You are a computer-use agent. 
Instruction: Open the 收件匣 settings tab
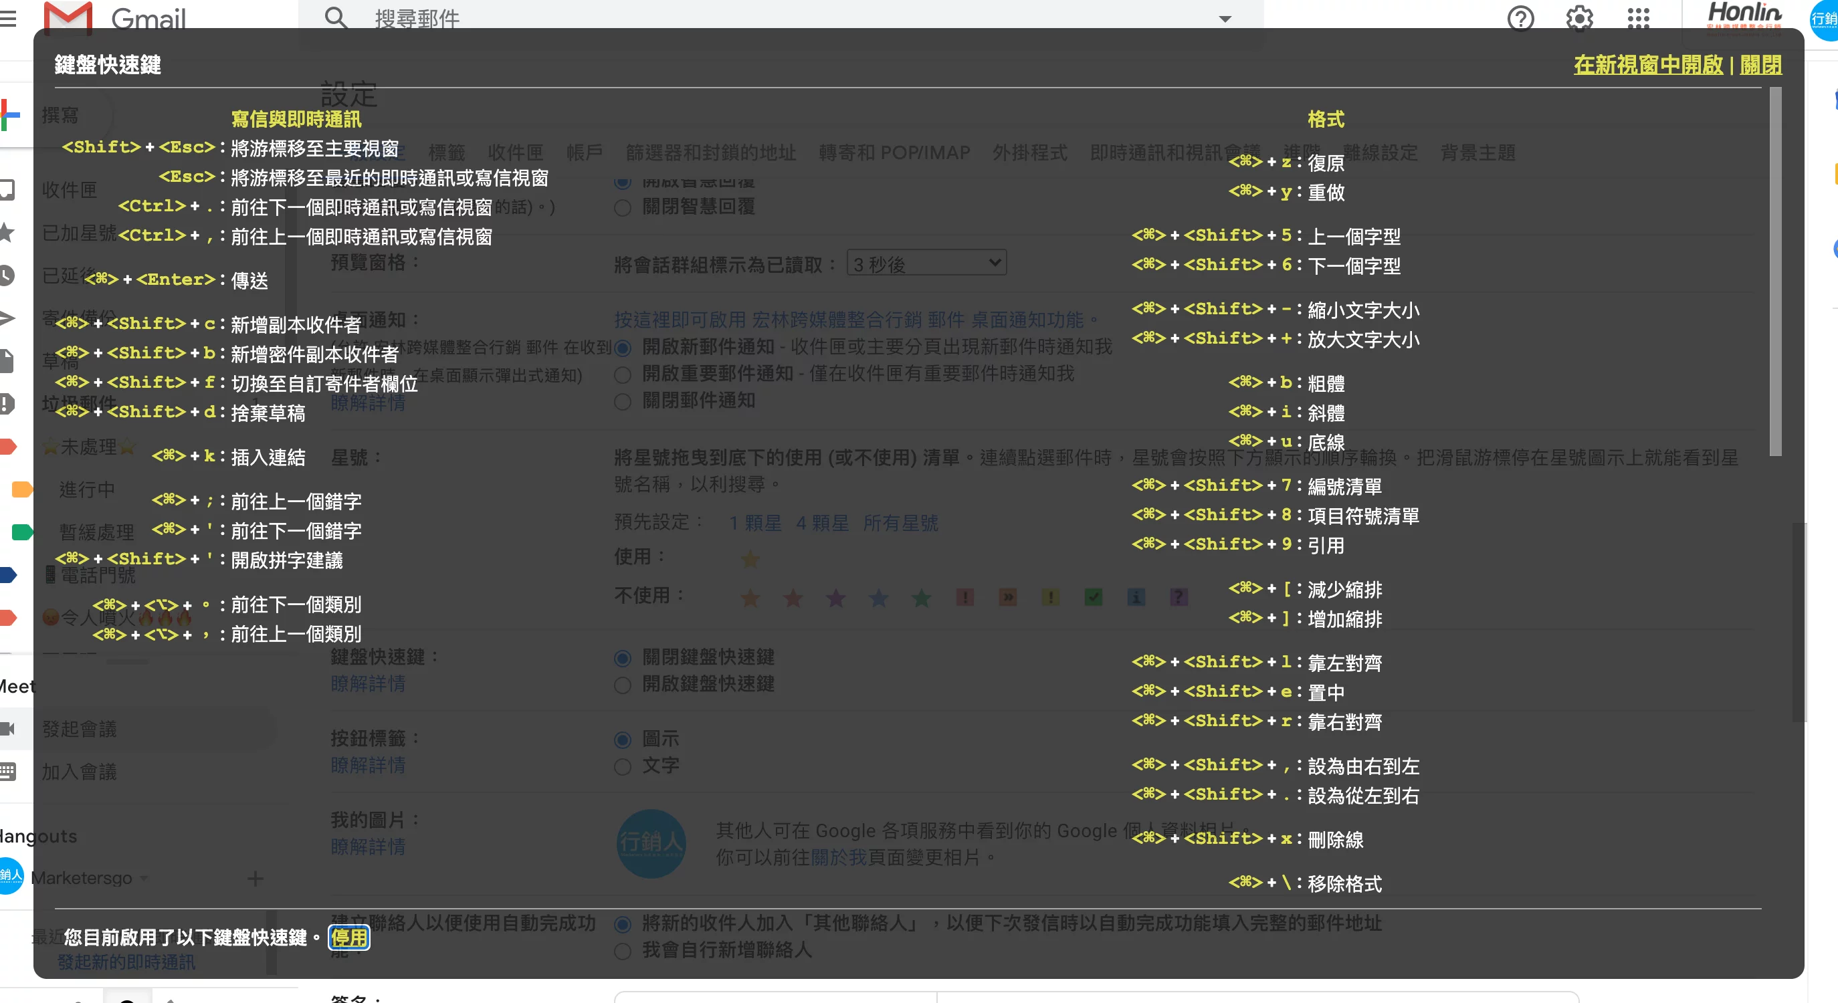click(x=515, y=152)
